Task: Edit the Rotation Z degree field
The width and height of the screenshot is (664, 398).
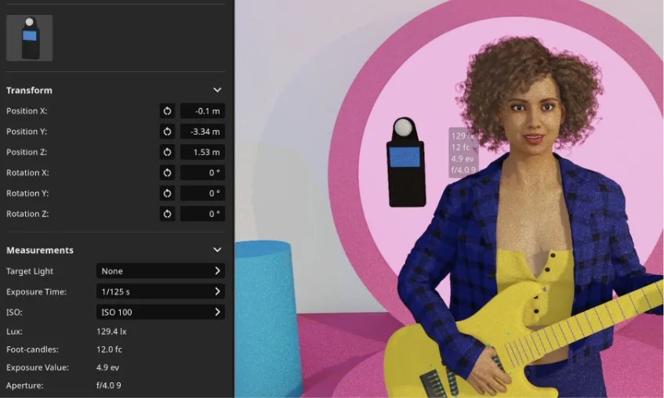Action: [202, 213]
